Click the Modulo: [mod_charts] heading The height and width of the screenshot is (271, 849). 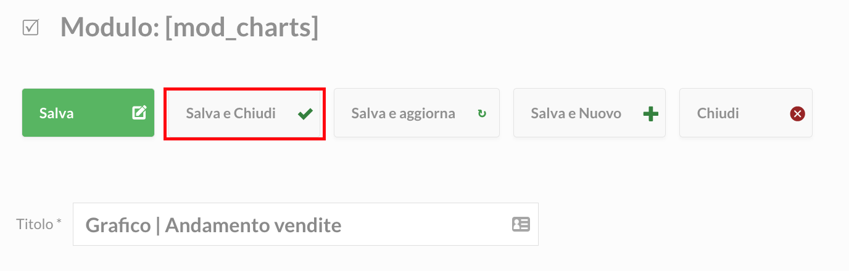[189, 28]
